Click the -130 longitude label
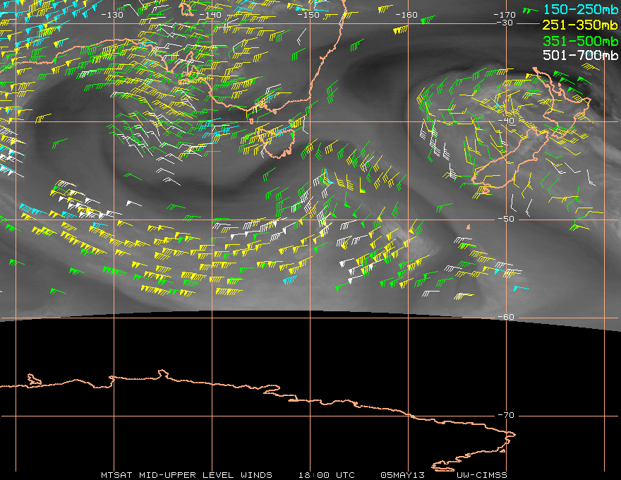The height and width of the screenshot is (480, 621). [x=112, y=15]
